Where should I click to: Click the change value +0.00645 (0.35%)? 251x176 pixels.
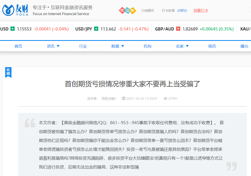[217, 29]
